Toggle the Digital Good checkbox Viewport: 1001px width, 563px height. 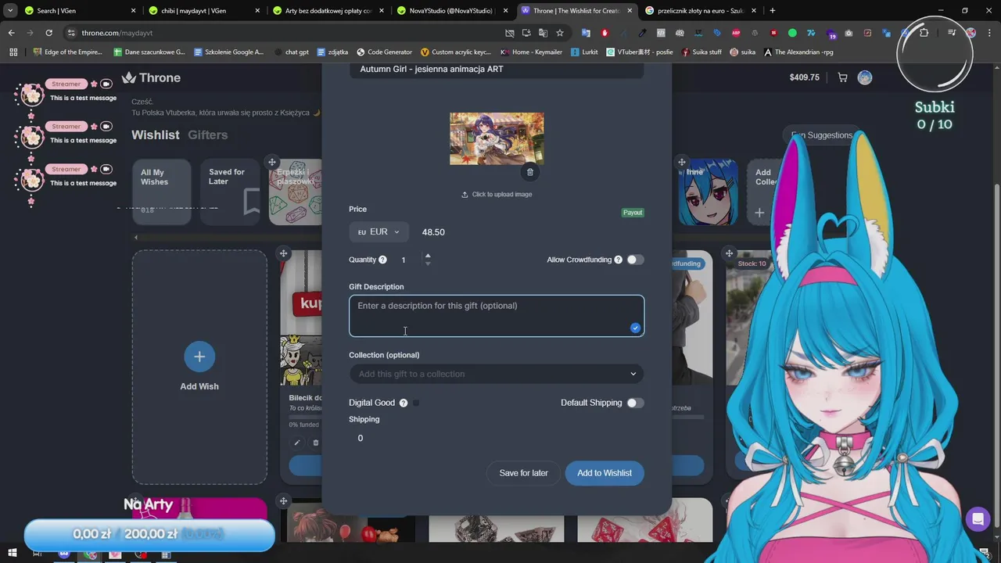[x=416, y=403]
